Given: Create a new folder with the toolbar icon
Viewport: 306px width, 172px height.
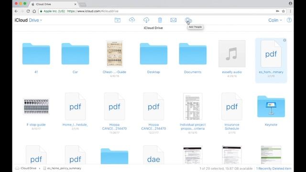Looking at the screenshot, I should [118, 20].
